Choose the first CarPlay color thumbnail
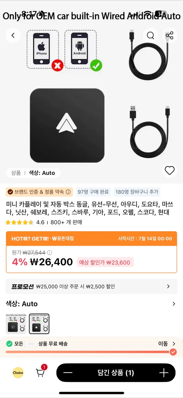 [x=16, y=324]
